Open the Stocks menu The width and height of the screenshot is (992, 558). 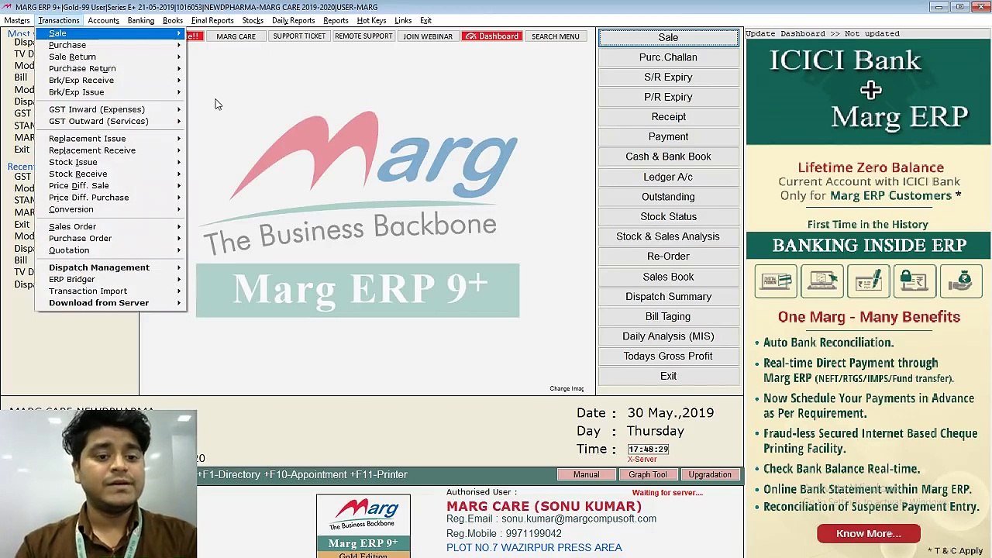tap(253, 20)
